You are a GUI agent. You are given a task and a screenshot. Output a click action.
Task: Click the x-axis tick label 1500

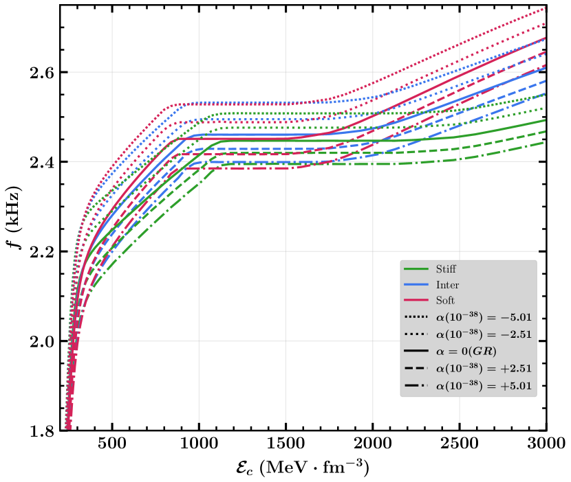(x=286, y=443)
